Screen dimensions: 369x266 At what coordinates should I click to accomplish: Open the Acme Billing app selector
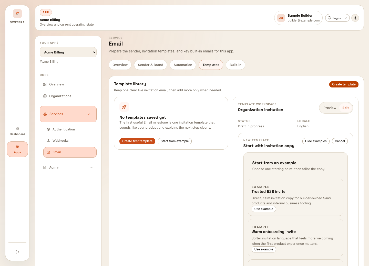tap(68, 52)
